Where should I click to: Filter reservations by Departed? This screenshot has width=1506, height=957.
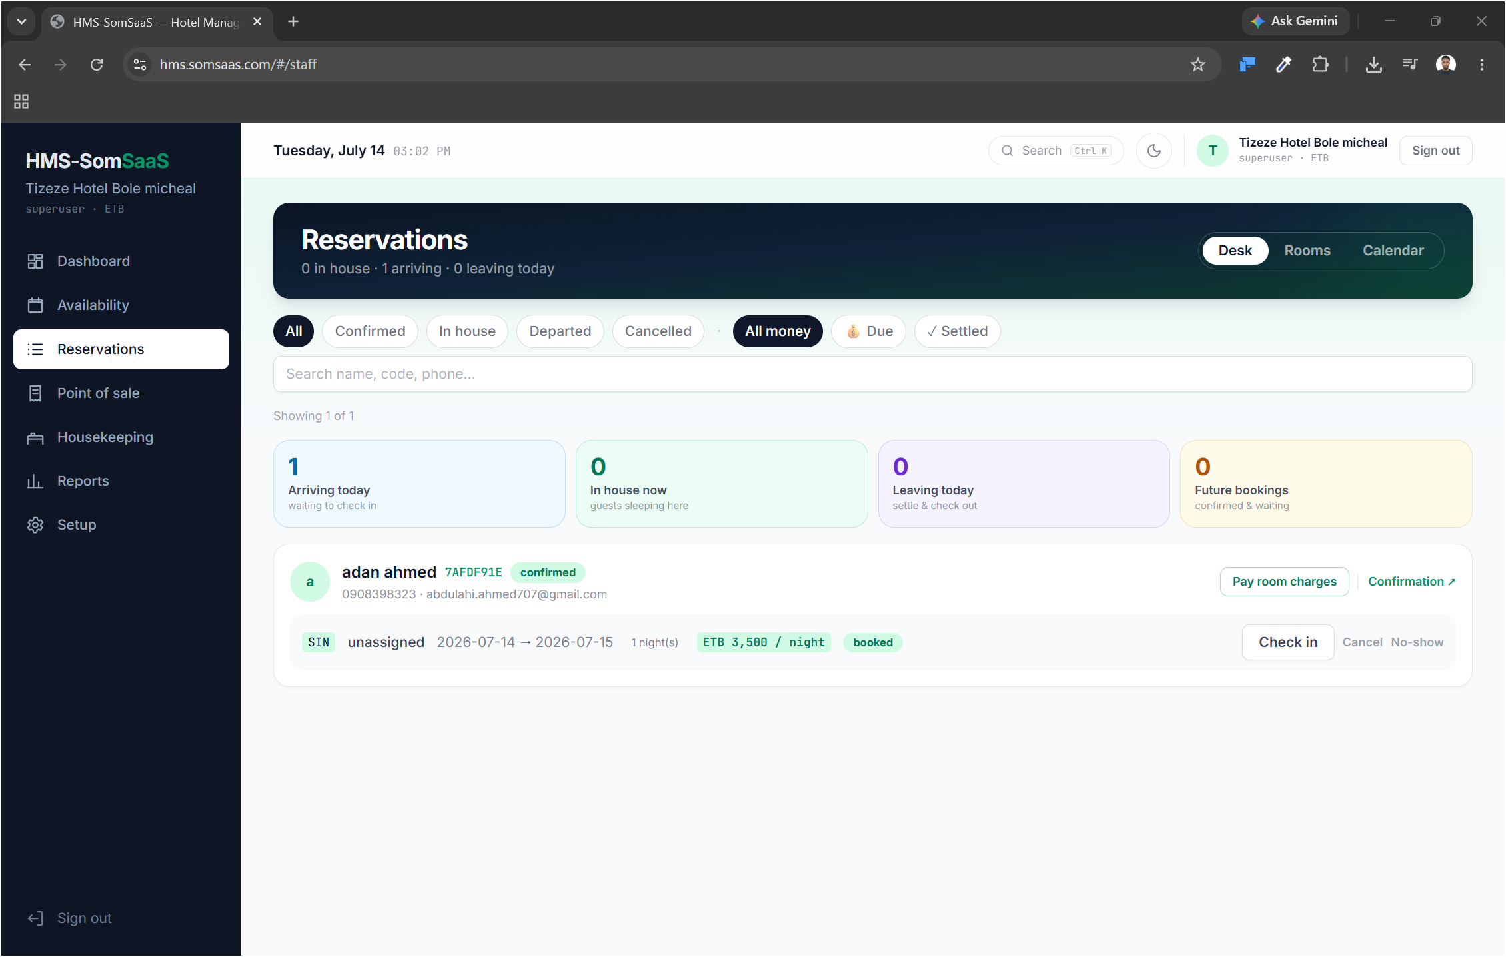pyautogui.click(x=560, y=331)
